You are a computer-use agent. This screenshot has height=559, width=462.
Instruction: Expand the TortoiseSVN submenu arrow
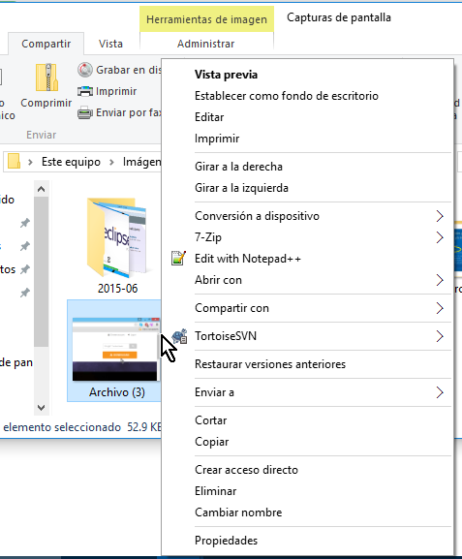[440, 336]
